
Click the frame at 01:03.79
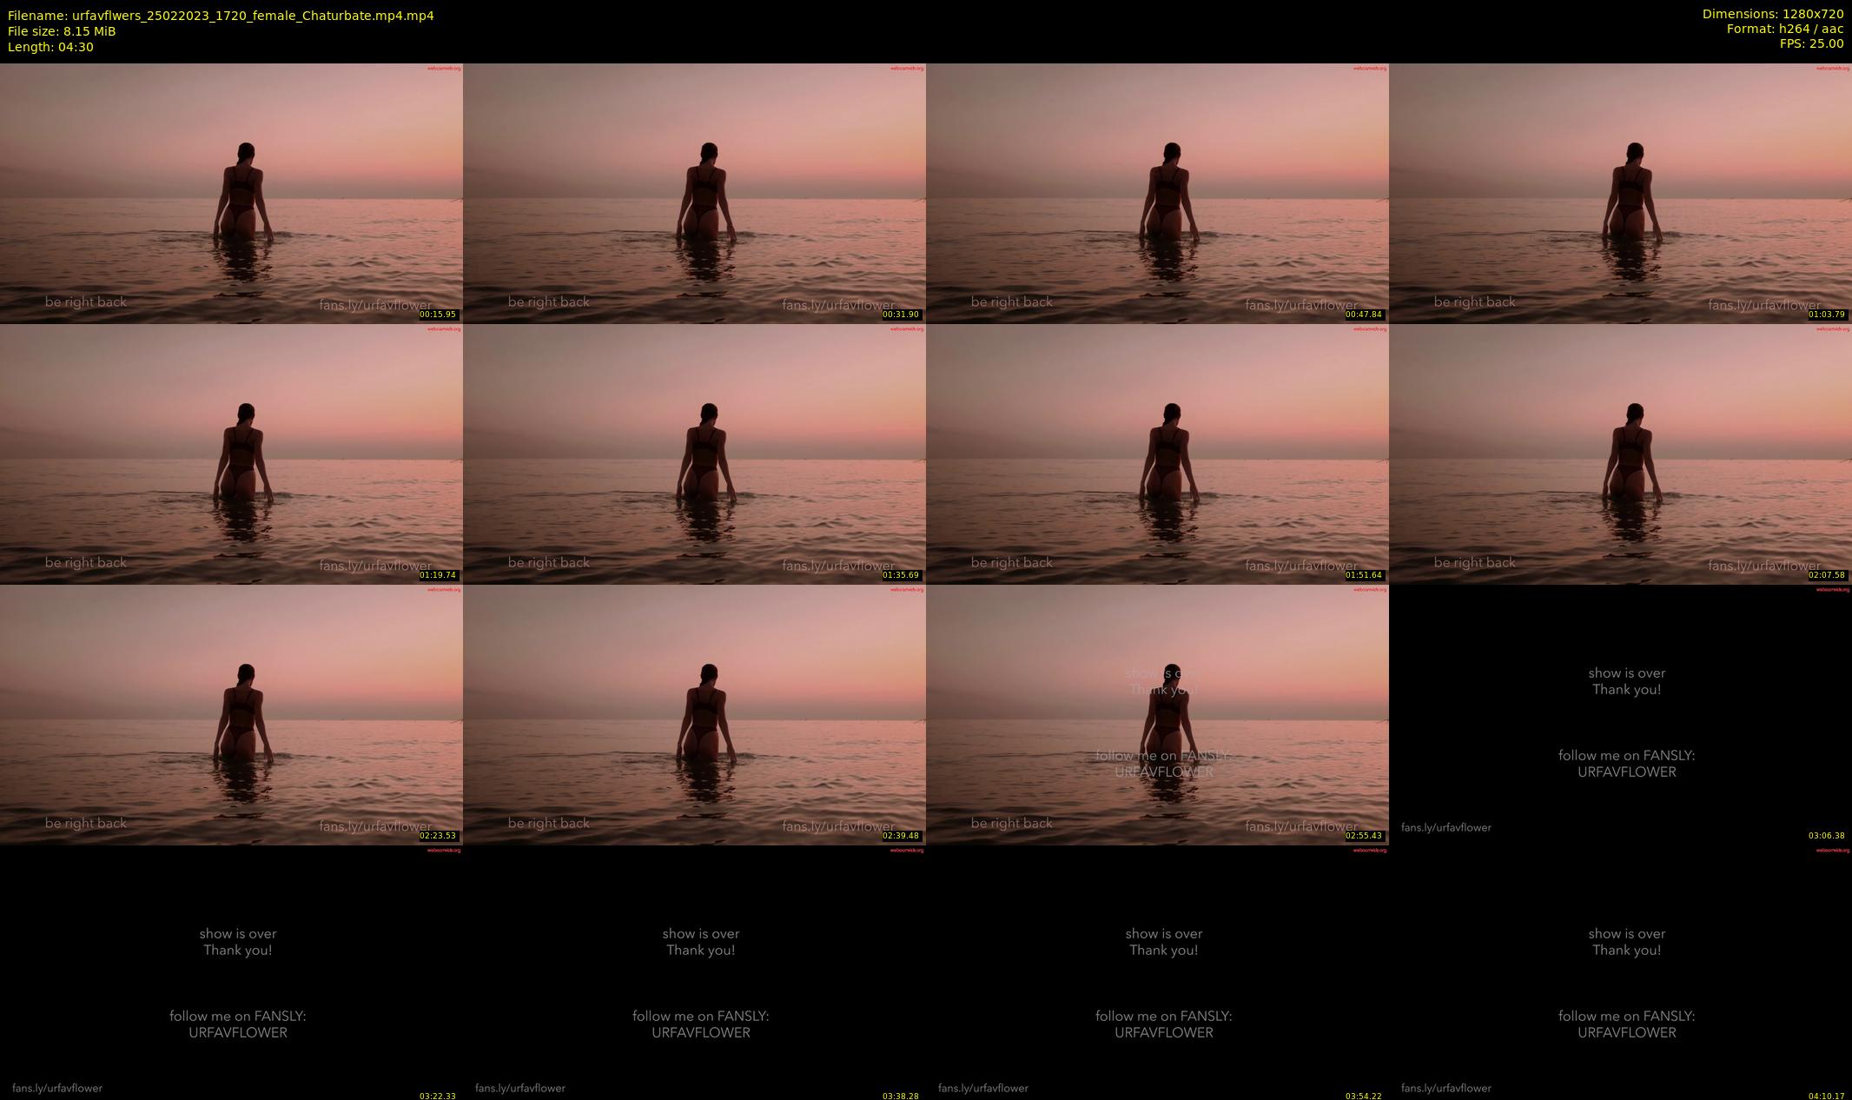1620,193
